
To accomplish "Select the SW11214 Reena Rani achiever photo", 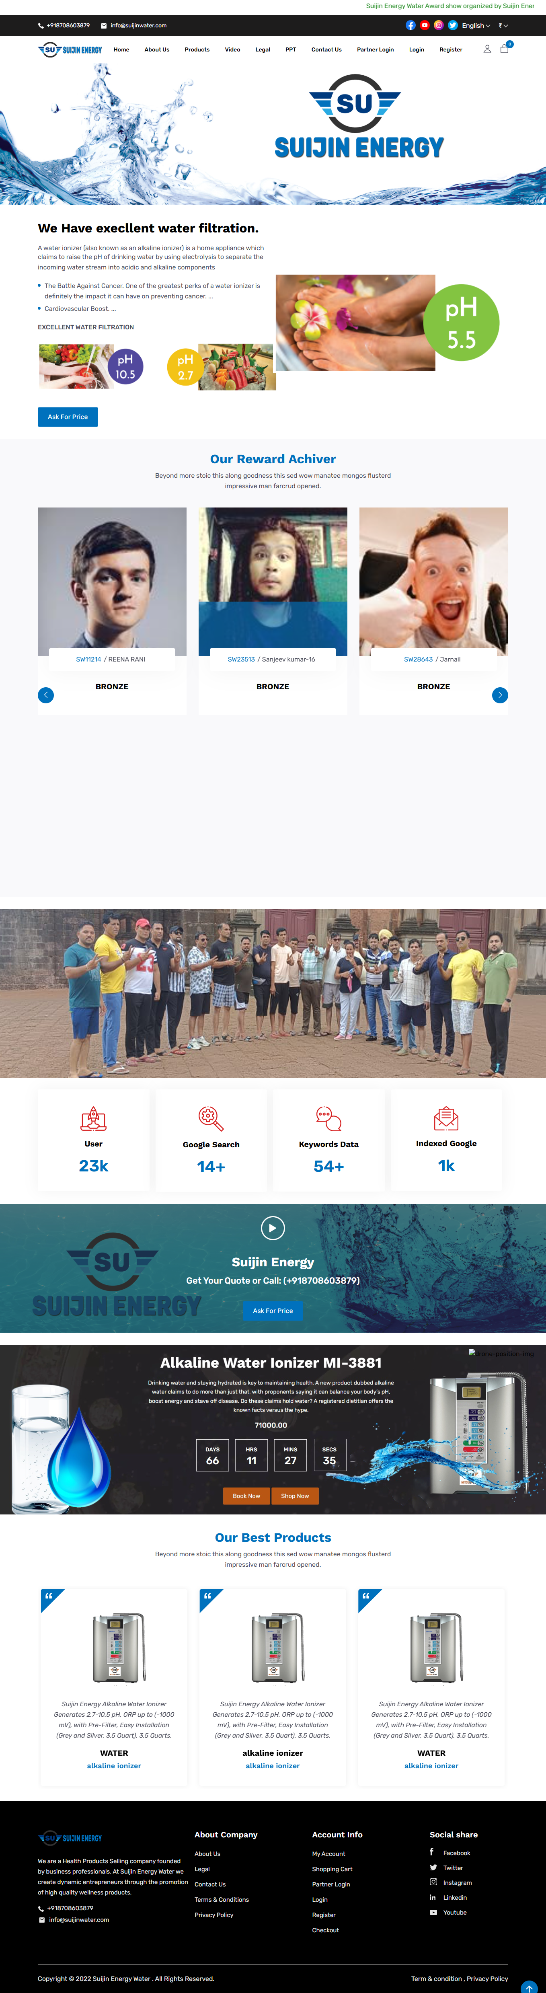I will coord(112,582).
